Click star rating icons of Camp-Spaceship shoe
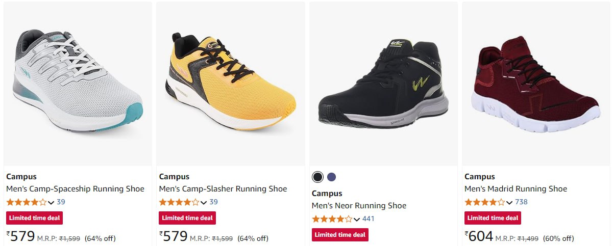This screenshot has width=613, height=246. click(x=26, y=202)
